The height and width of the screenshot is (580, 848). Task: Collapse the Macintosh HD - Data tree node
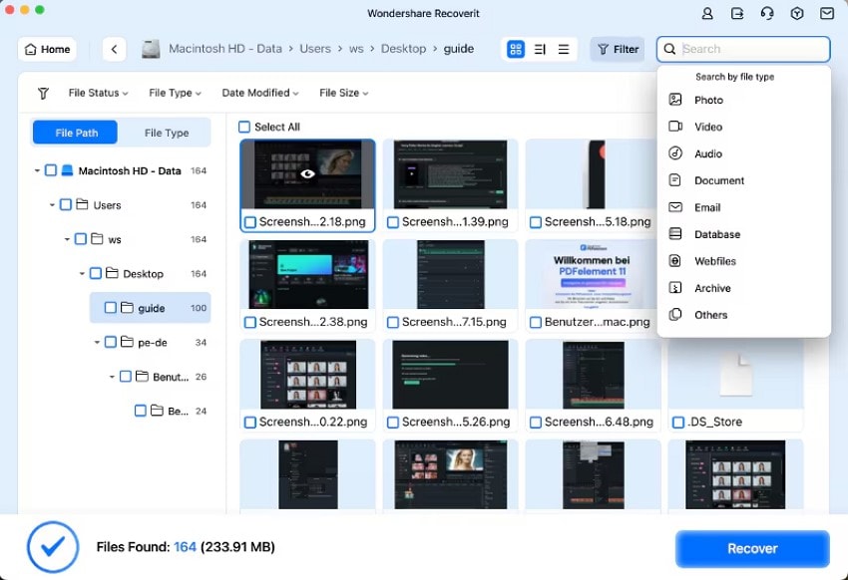tap(37, 170)
